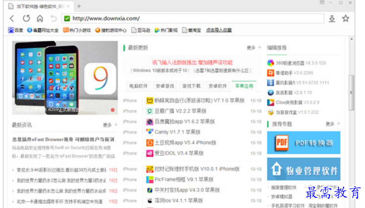The image size is (365, 208).
Task: Reload the page with the refresh icon
Action: [x=26, y=19]
